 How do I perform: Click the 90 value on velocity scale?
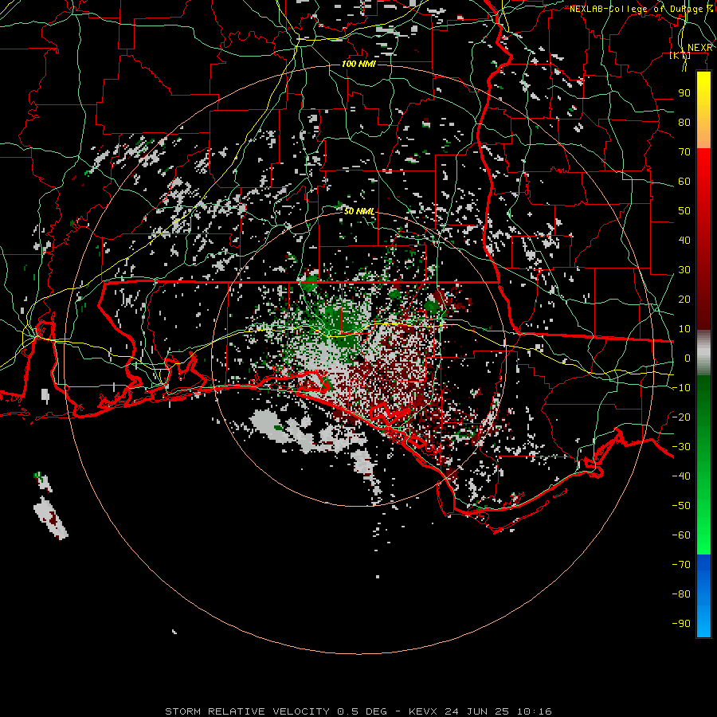click(684, 93)
